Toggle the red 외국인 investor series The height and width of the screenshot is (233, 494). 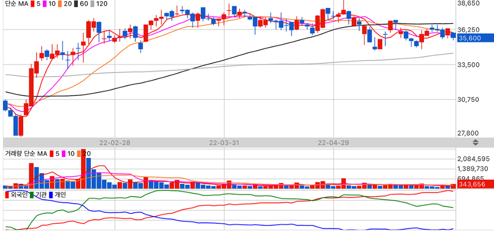coord(7,195)
